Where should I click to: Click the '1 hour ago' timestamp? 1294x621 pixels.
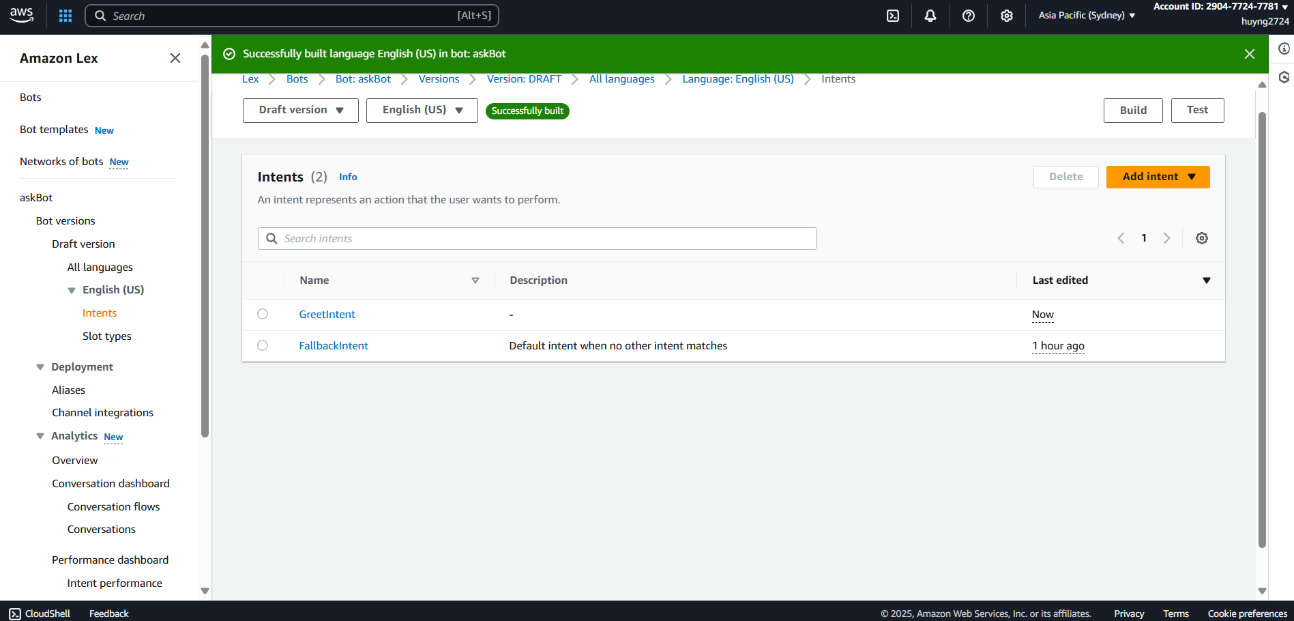(1058, 346)
